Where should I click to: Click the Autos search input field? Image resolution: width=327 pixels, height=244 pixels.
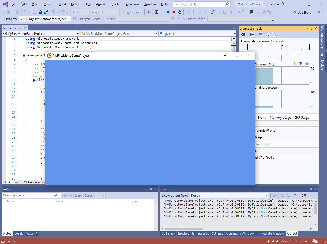(x=28, y=195)
